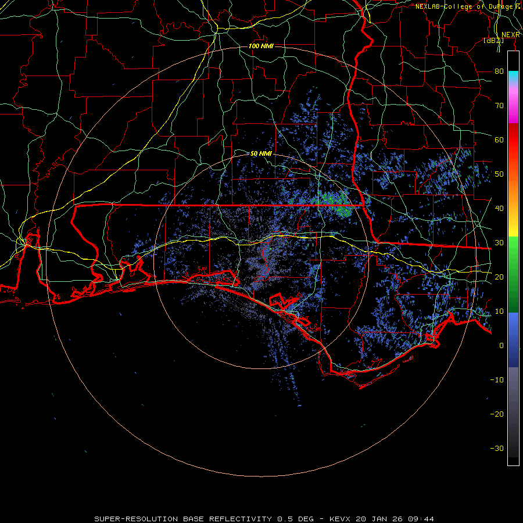Click the 10 value on the dBZ scale
Viewport: 523px width, 523px height.
(499, 311)
